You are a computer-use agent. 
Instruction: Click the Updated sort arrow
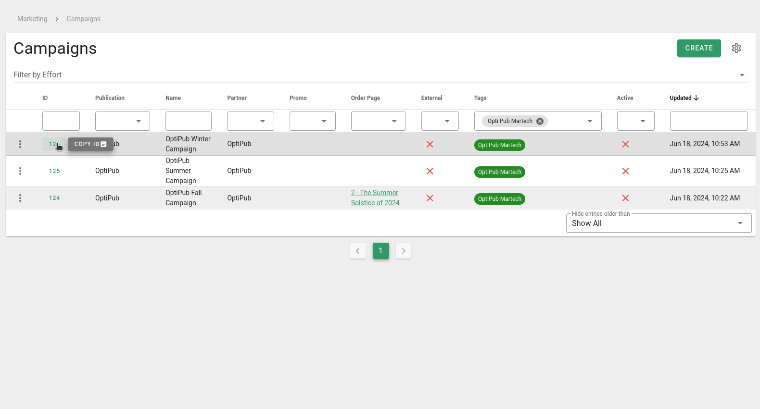(696, 98)
